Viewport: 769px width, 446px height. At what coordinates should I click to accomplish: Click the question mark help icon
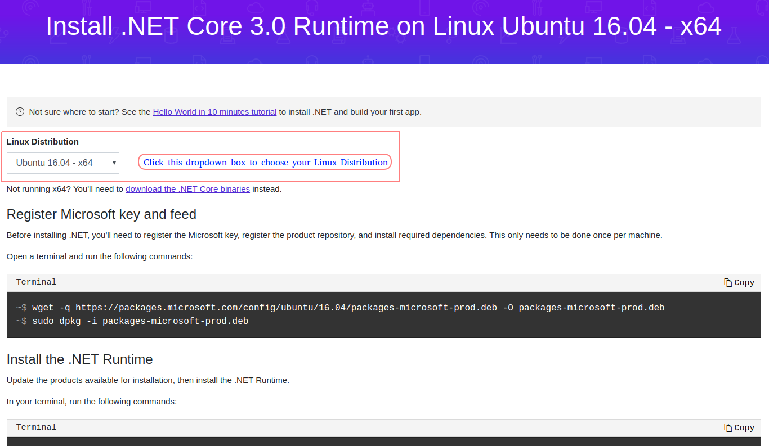click(x=20, y=111)
